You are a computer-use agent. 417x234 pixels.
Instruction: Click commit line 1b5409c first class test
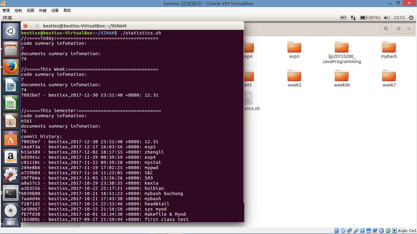105,219
